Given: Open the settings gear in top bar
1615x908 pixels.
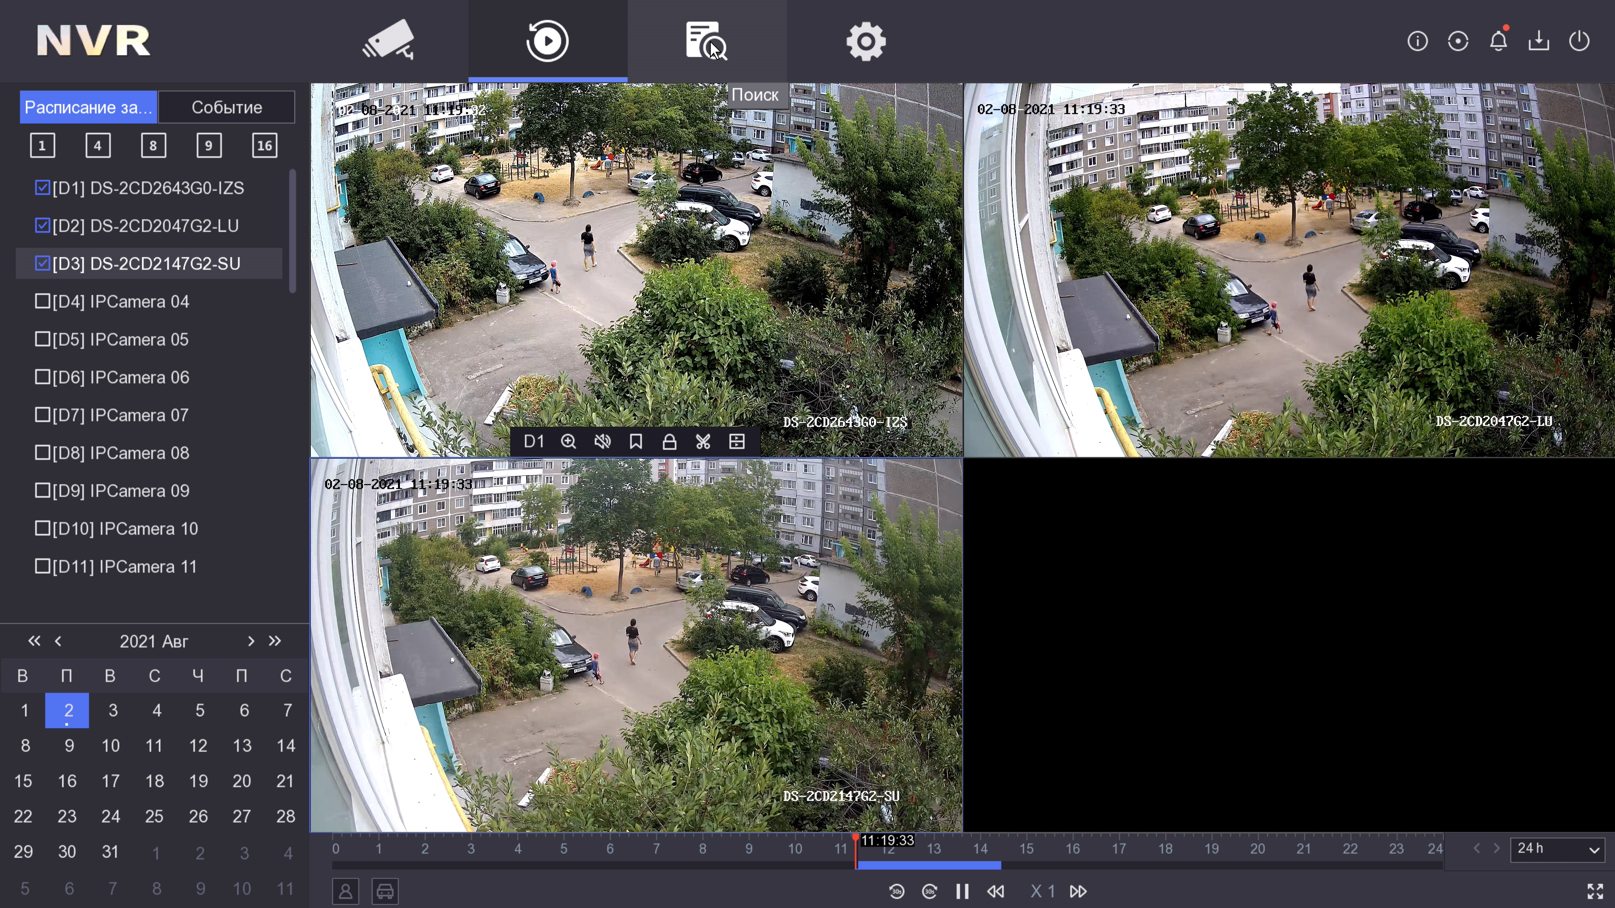Looking at the screenshot, I should 866,42.
